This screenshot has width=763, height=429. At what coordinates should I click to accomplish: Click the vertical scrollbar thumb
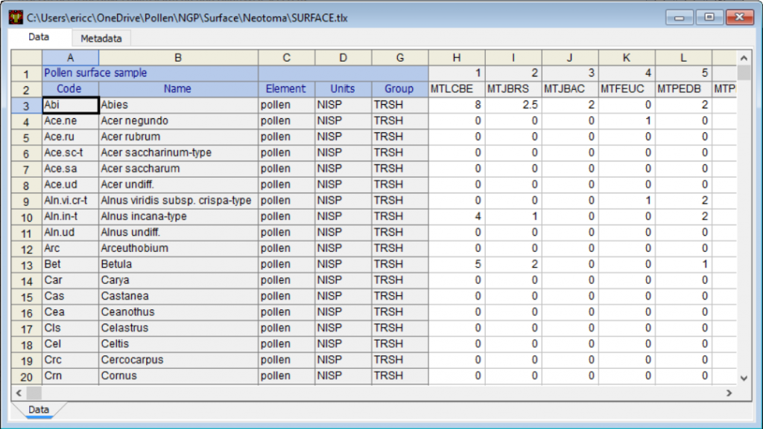click(744, 73)
